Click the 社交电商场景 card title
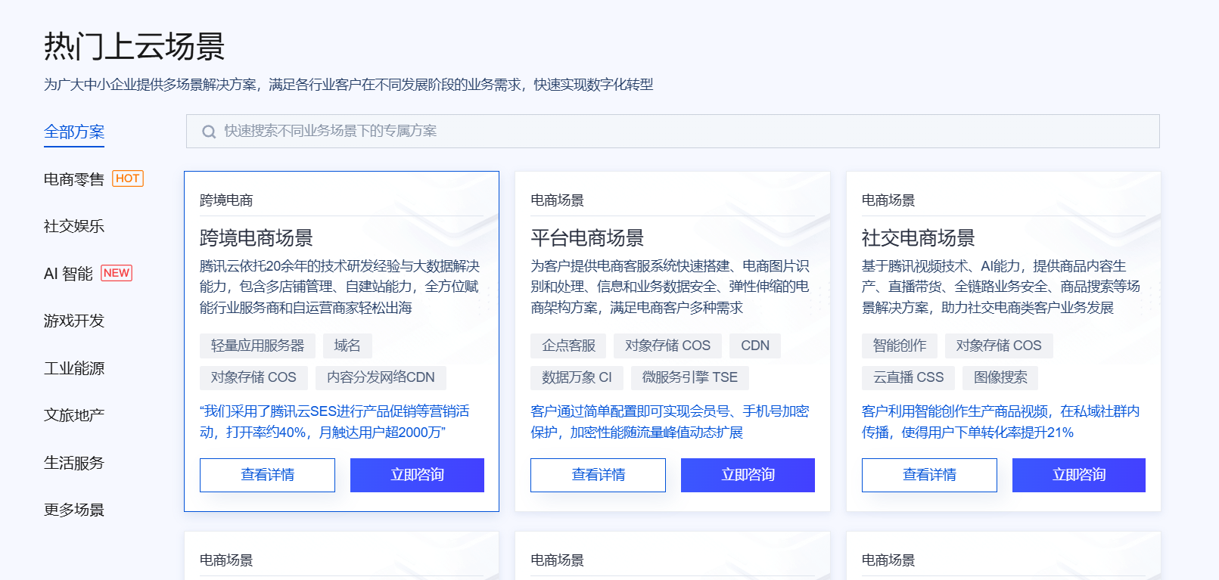 pos(918,238)
